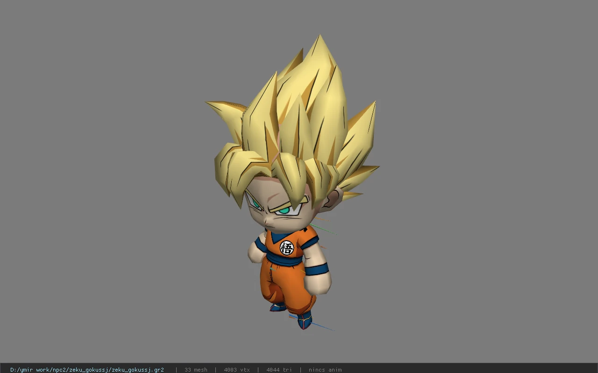Click the '33 mesh' status entry

click(196, 370)
